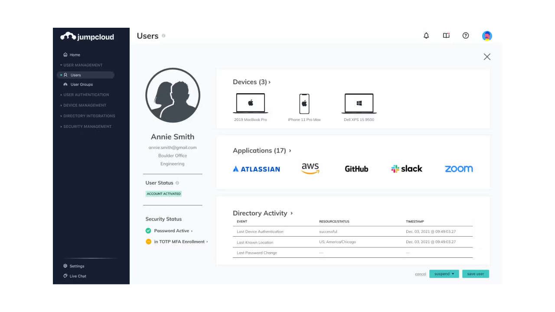The height and width of the screenshot is (312, 555).
Task: Select the Dell XPS 15 9500 device
Action: click(x=359, y=107)
